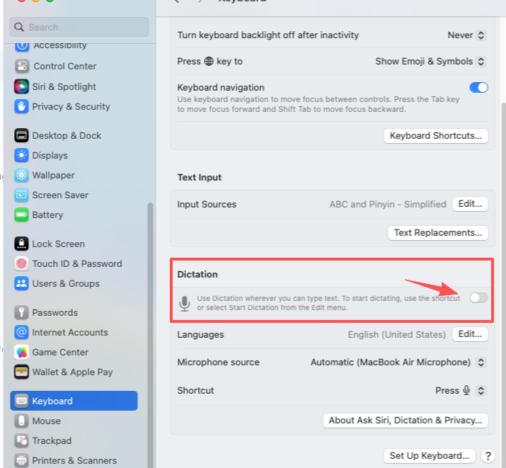
Task: Go to Passwords settings
Action: [55, 313]
